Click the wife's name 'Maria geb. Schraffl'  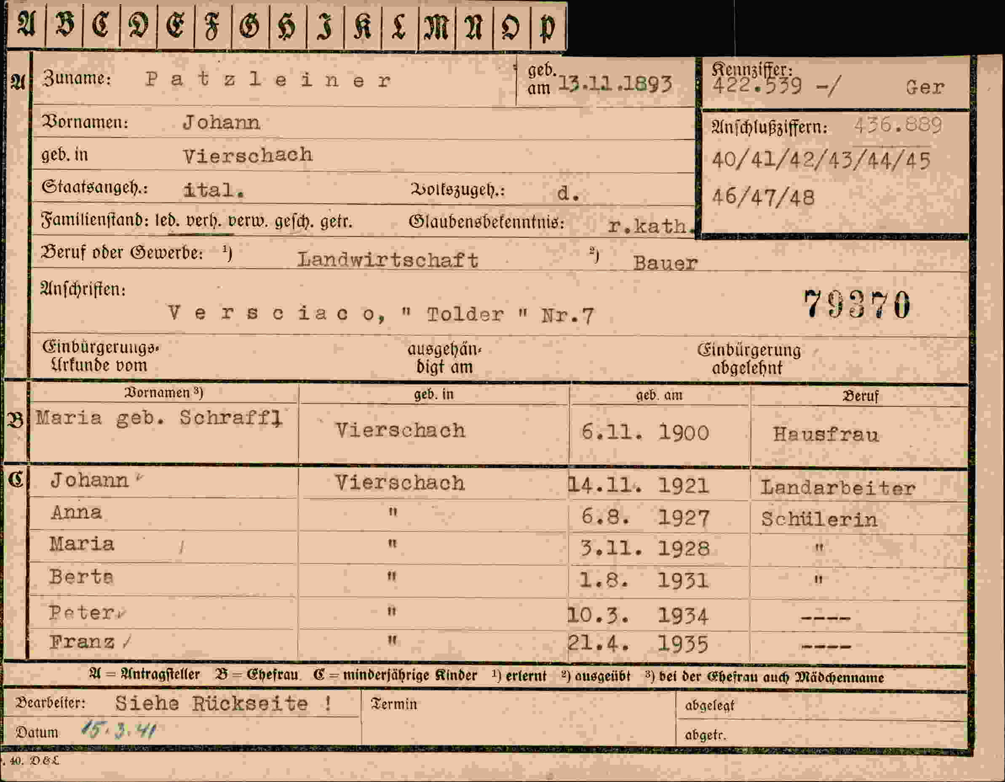[159, 418]
